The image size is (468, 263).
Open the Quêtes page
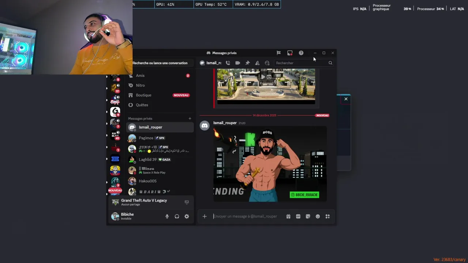160,105
